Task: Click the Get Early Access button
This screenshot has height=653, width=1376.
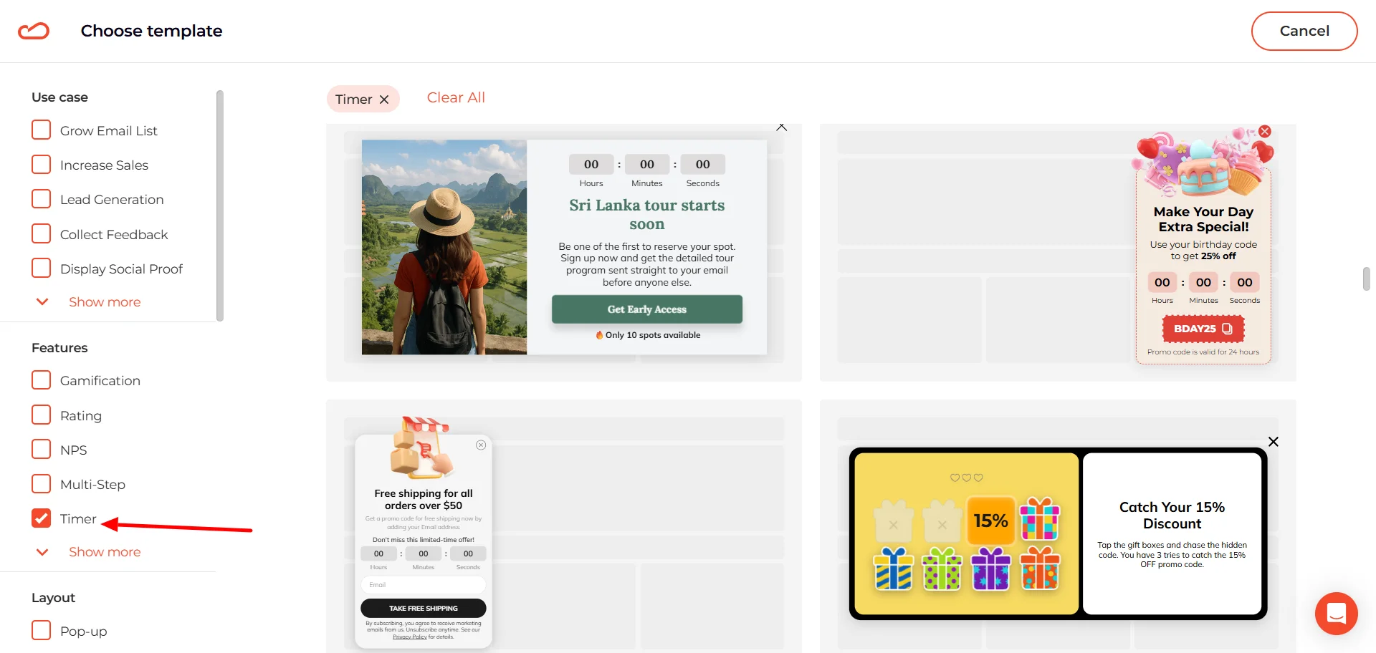Action: 646,309
